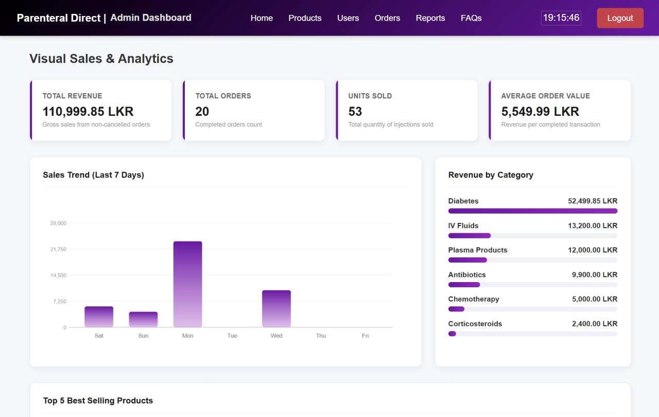Click the Units Sold card
Viewport: 659px width, 417px height.
(x=407, y=110)
